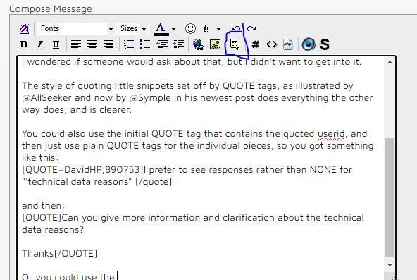
Task: Align text left
Action: click(x=76, y=44)
